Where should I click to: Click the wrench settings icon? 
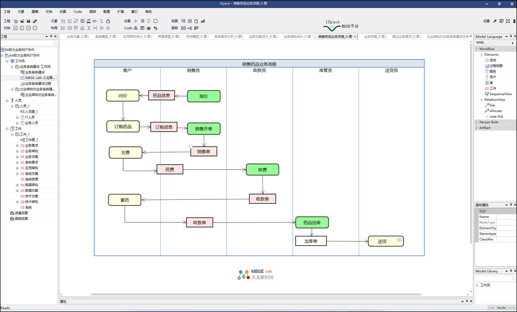495,21
